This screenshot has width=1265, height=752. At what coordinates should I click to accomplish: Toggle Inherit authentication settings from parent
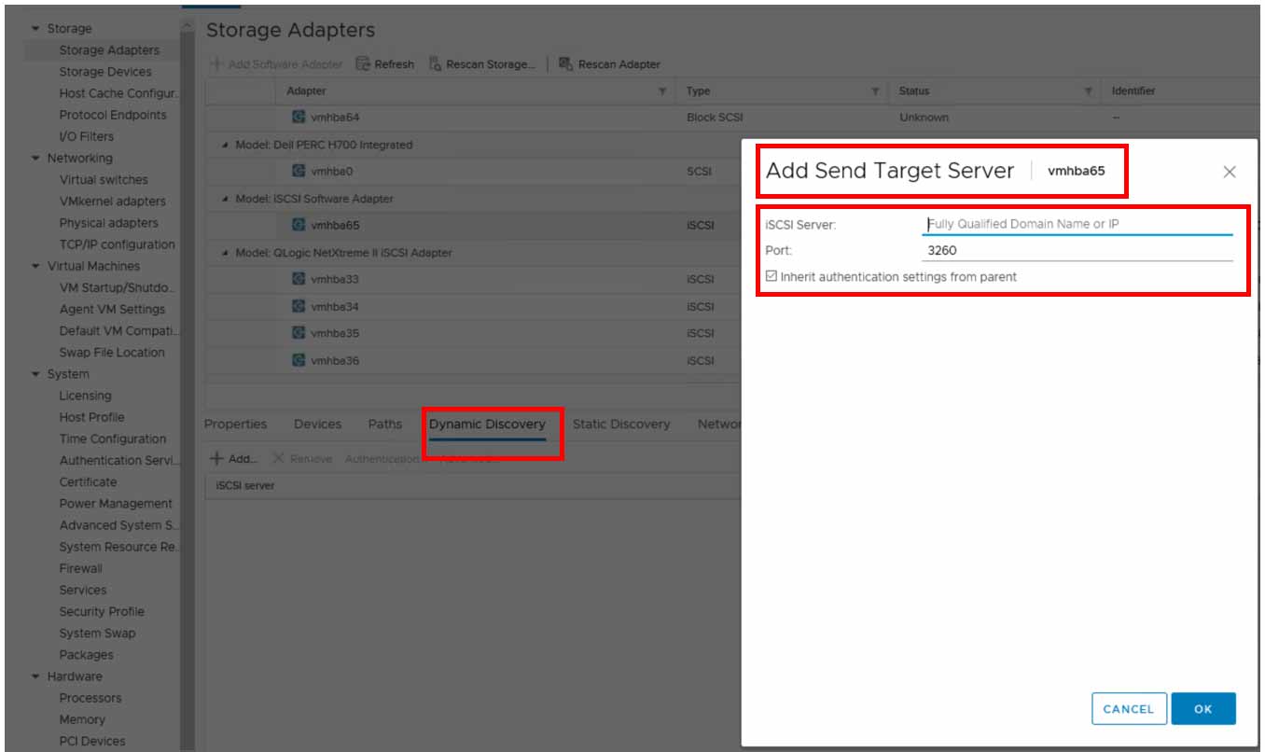pyautogui.click(x=772, y=276)
